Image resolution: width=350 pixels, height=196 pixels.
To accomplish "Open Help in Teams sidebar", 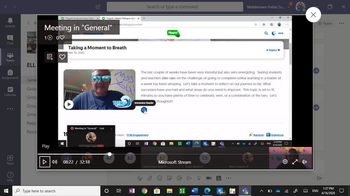I will tap(10, 177).
